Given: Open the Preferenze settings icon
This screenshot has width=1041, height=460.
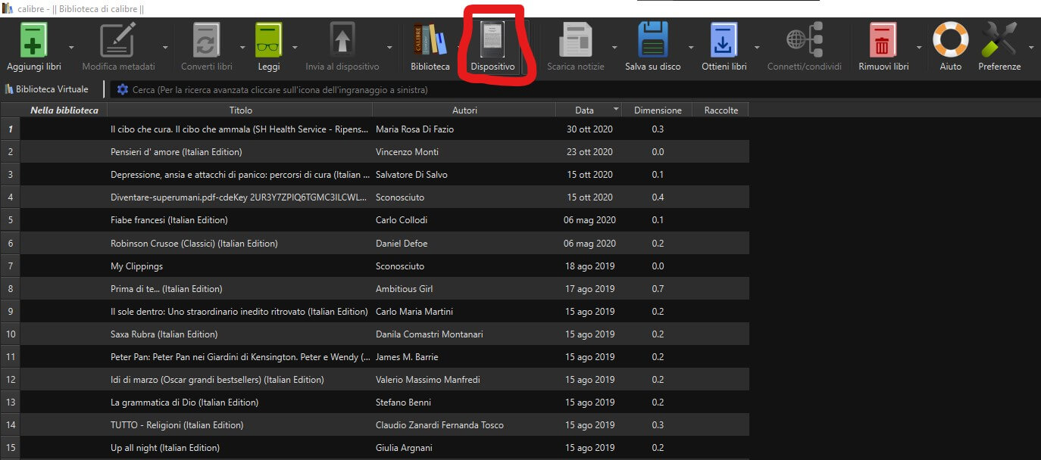Looking at the screenshot, I should click(999, 40).
